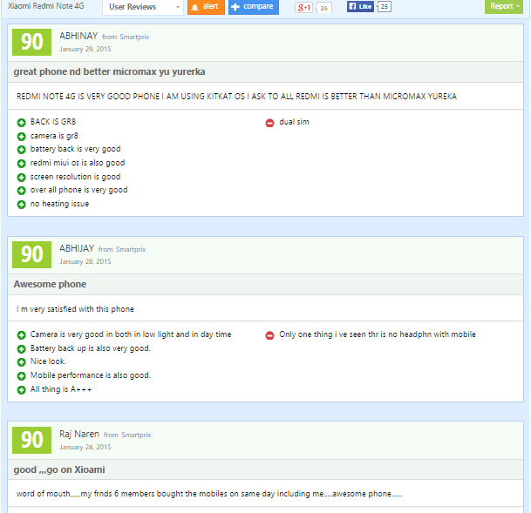Screen dimensions: 531x513
Task: Click the plus icon beside 'Battery back up is also very good'
Action: tap(21, 349)
